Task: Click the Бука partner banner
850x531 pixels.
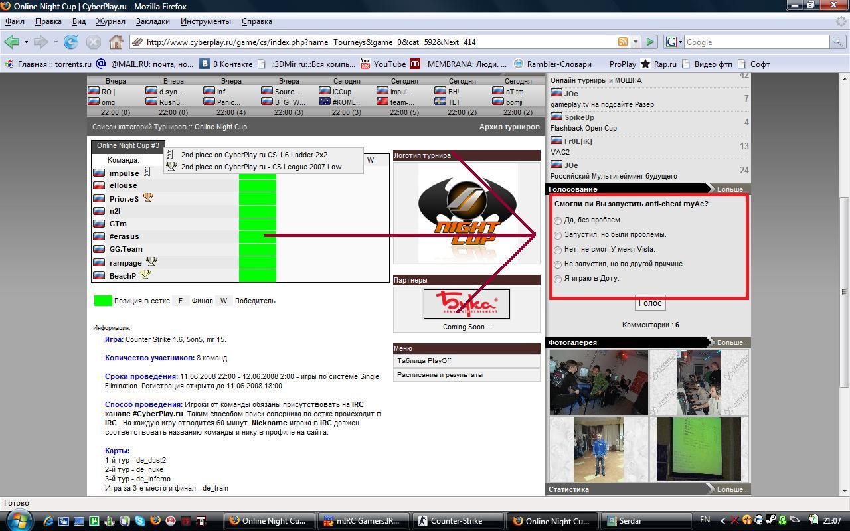Action: click(x=467, y=303)
